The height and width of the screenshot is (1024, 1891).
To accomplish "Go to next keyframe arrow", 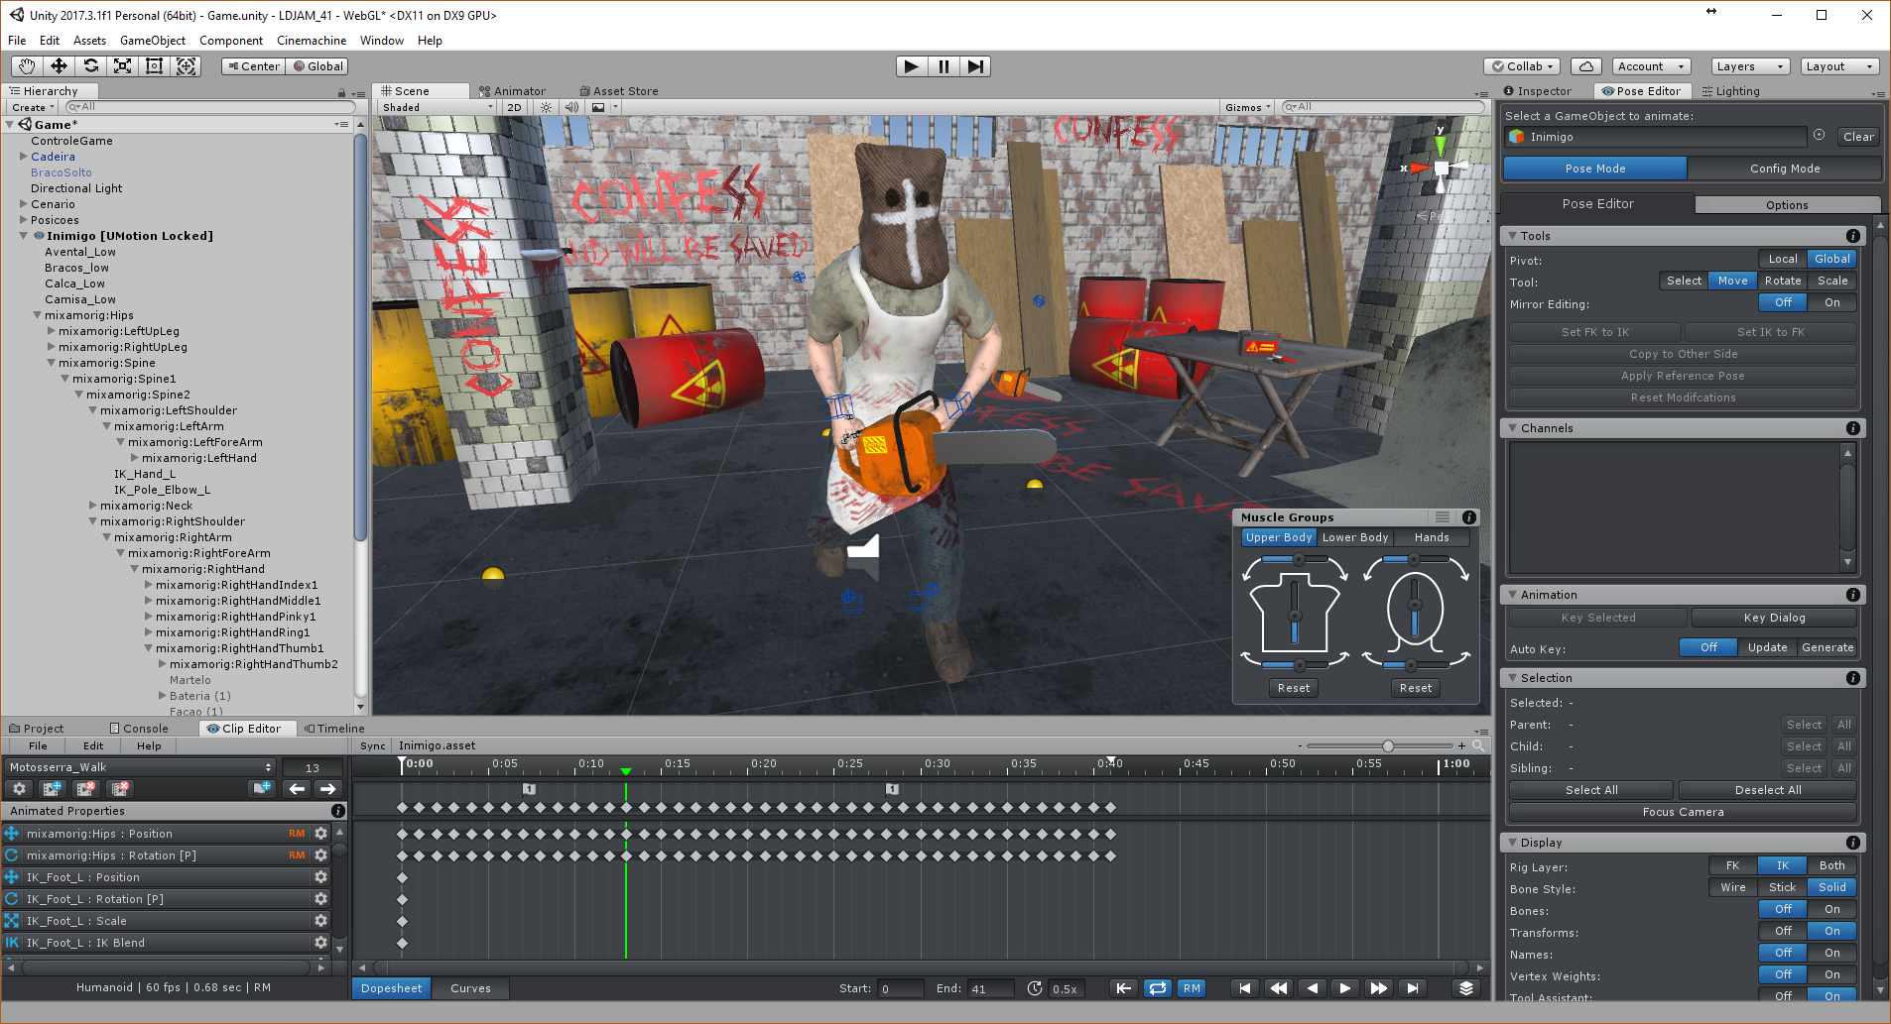I will coord(327,789).
